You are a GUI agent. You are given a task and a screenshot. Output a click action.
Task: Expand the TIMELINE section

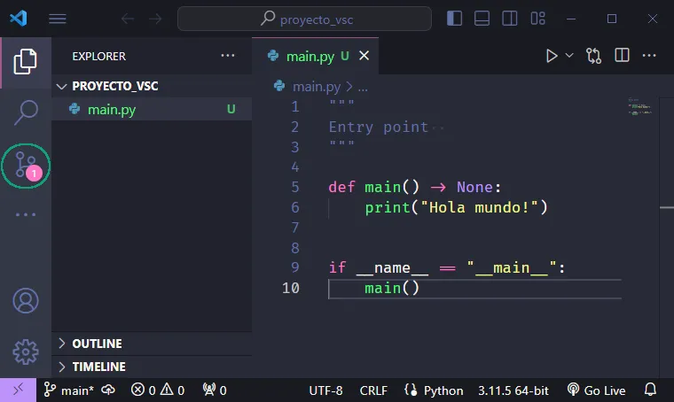tap(98, 367)
